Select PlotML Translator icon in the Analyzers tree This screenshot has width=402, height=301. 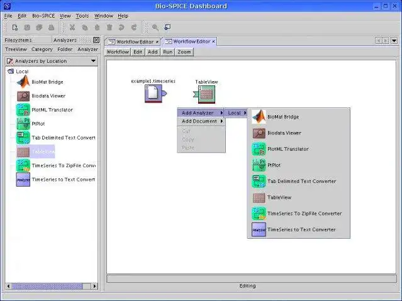coord(23,110)
